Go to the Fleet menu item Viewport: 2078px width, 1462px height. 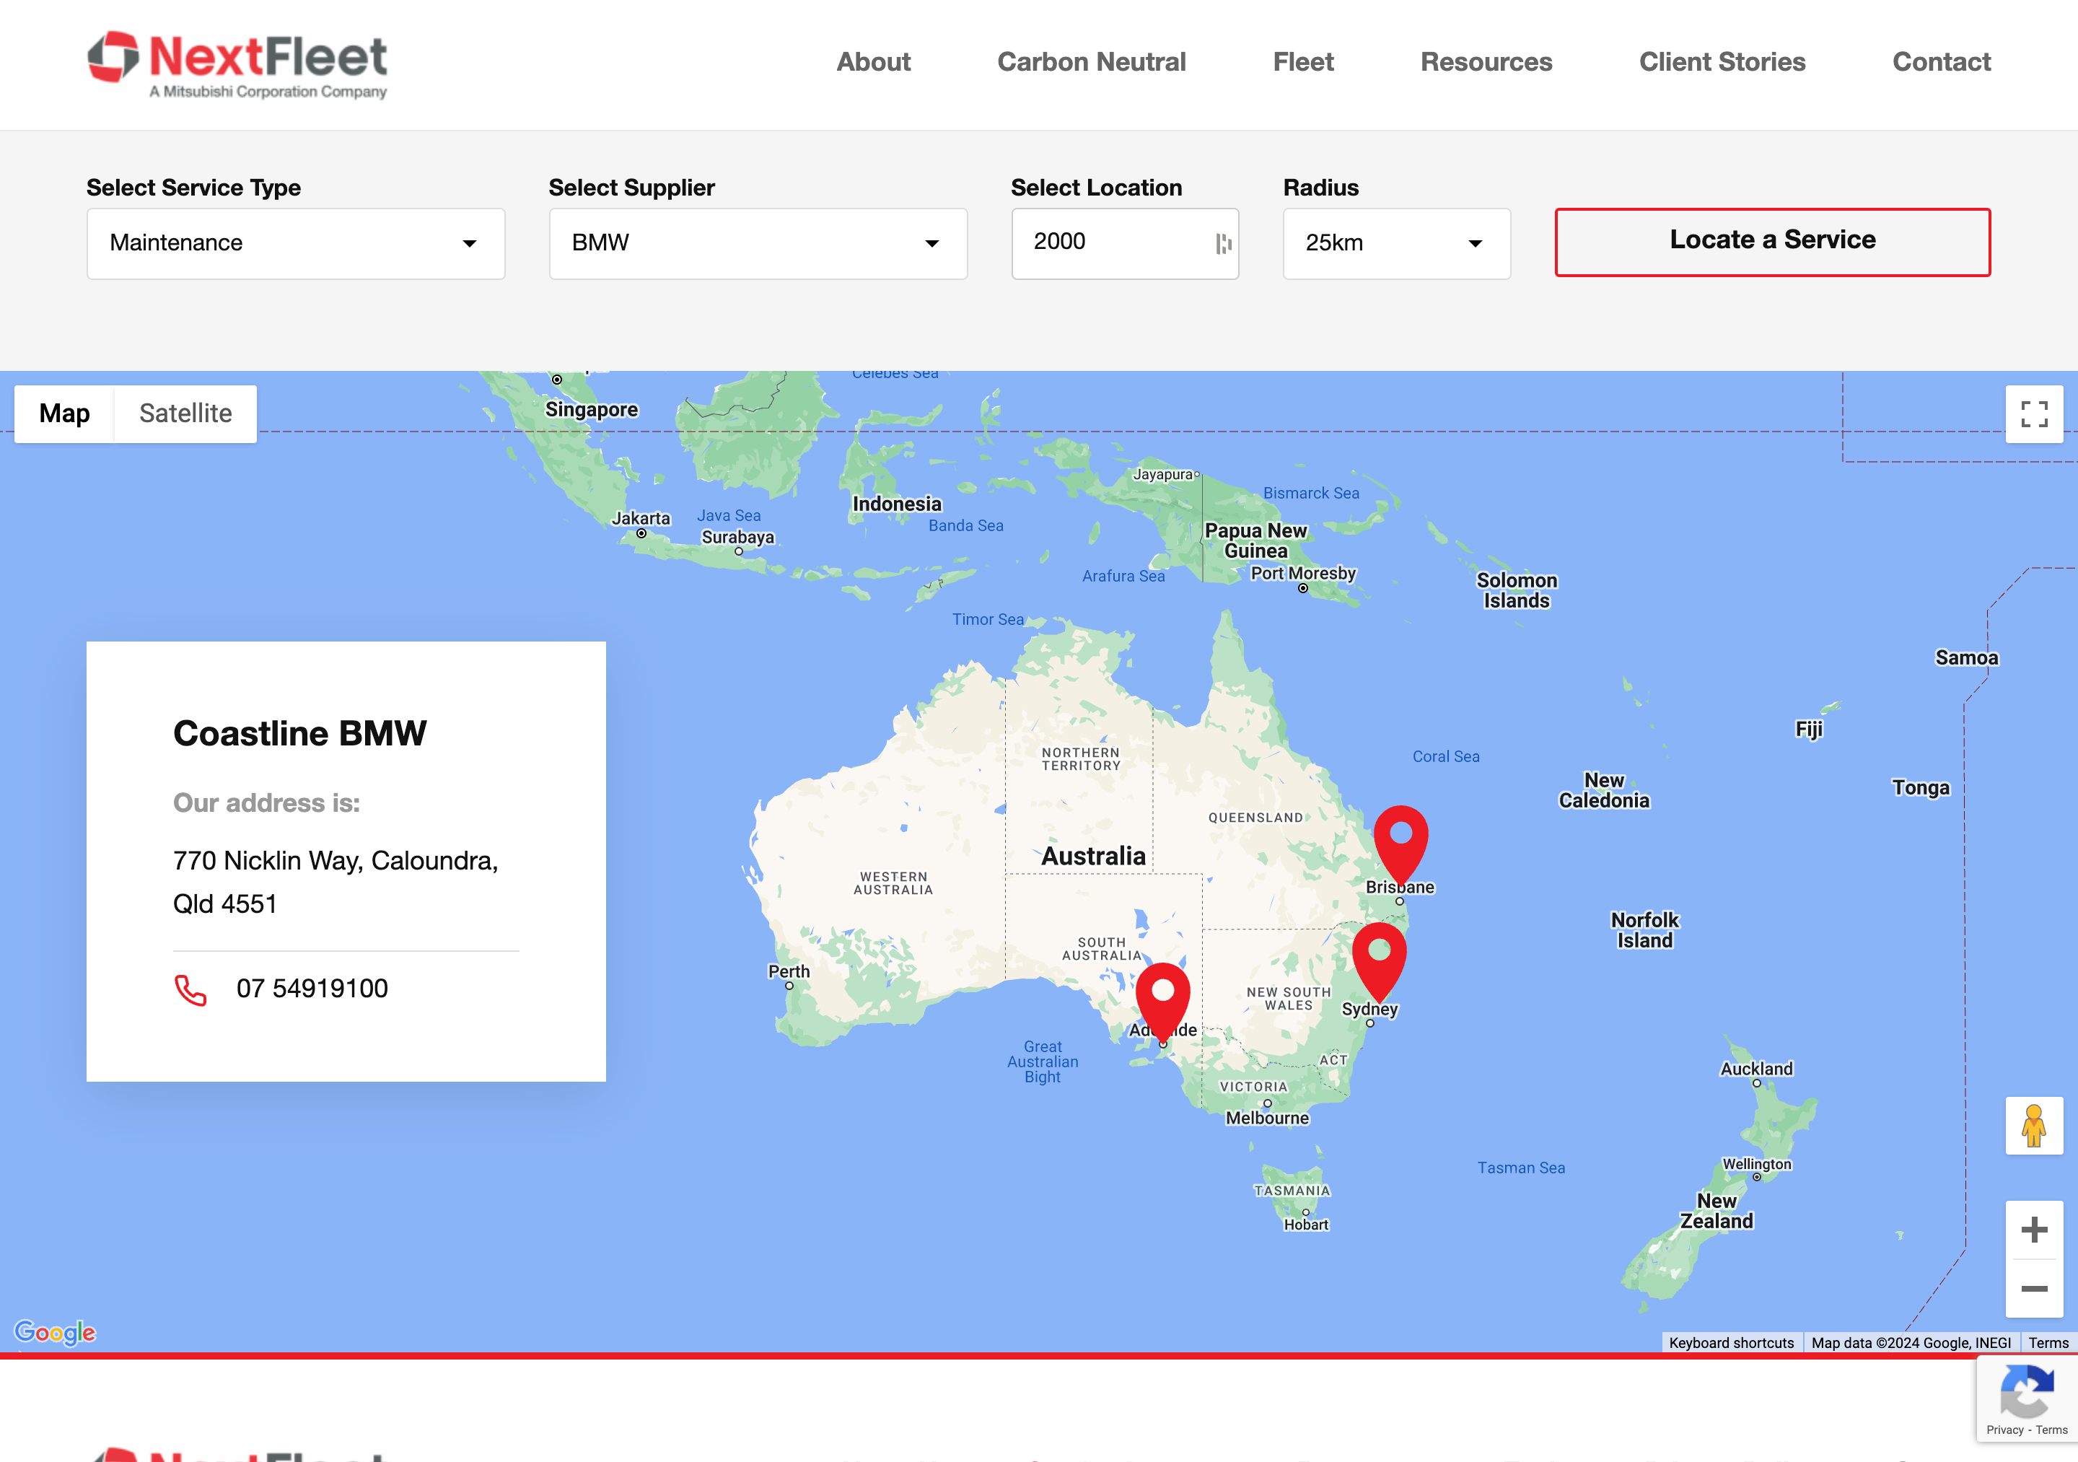click(x=1303, y=61)
